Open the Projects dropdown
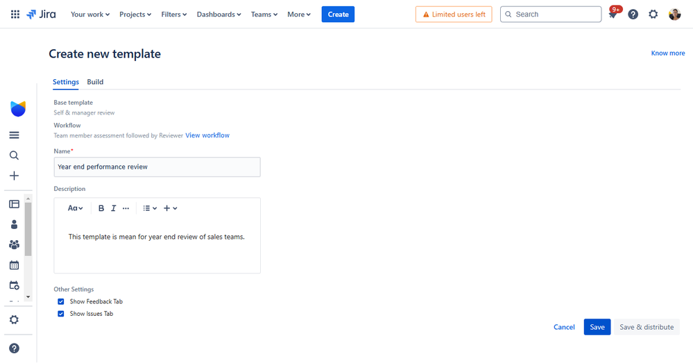The height and width of the screenshot is (363, 693). [x=135, y=14]
